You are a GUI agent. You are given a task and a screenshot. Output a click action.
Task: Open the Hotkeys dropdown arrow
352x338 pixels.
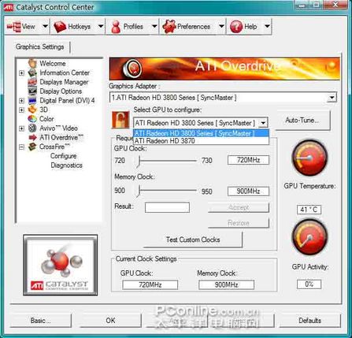(x=101, y=26)
